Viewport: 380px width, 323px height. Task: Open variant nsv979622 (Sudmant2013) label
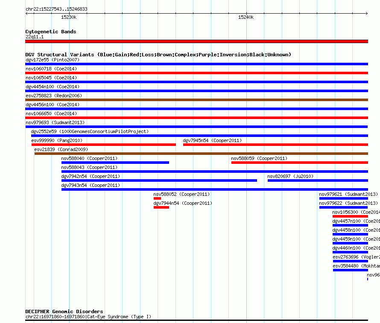(348, 203)
